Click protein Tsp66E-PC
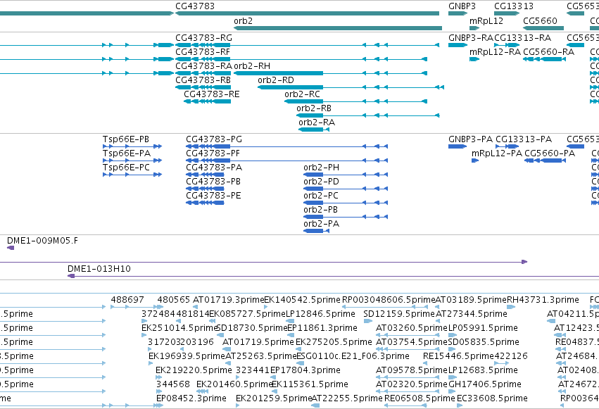 [126, 168]
